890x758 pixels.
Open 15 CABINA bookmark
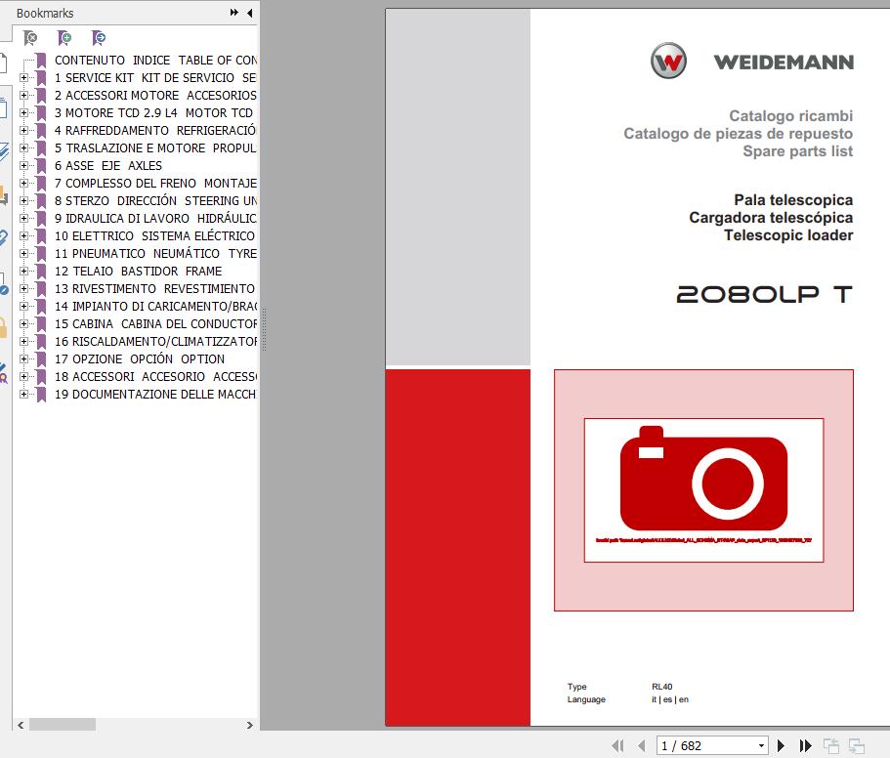(155, 324)
